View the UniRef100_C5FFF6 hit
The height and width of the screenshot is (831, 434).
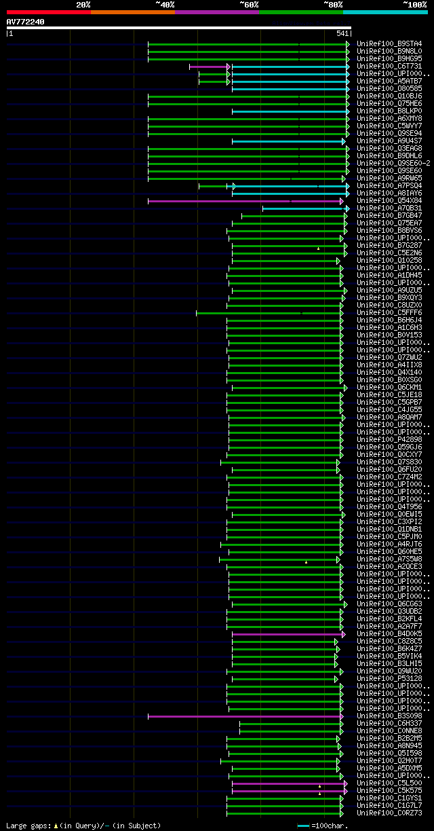tap(389, 313)
